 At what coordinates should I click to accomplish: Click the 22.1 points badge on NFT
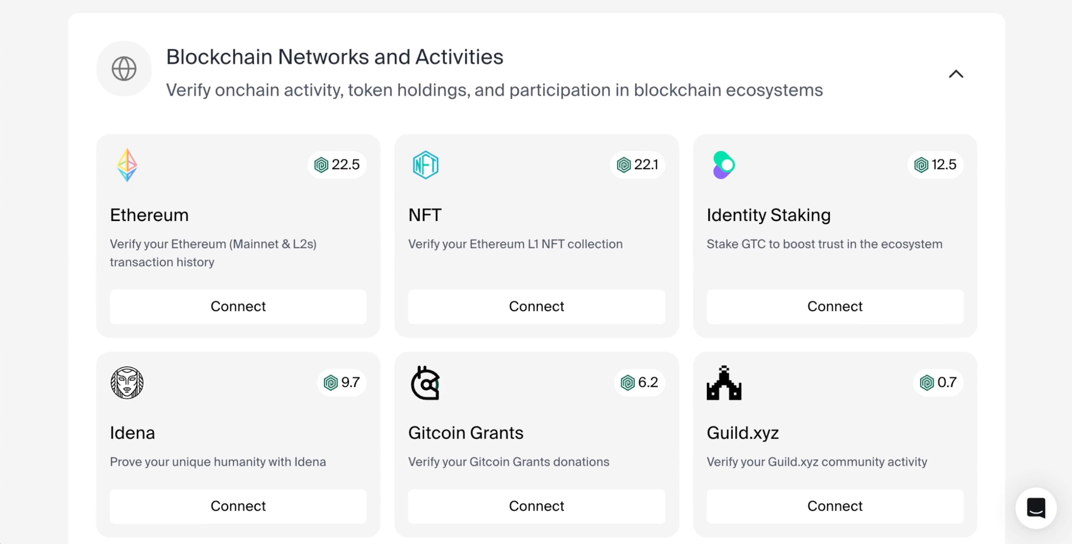(637, 165)
